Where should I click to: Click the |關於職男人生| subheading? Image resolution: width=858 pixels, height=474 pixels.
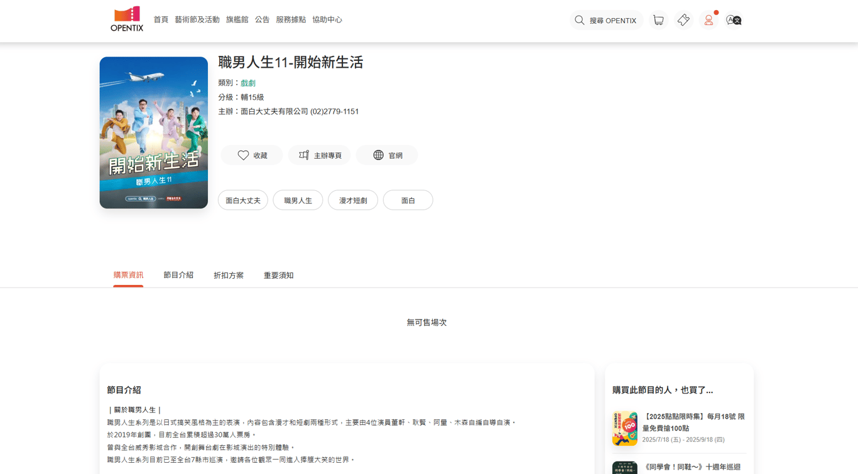pos(135,410)
